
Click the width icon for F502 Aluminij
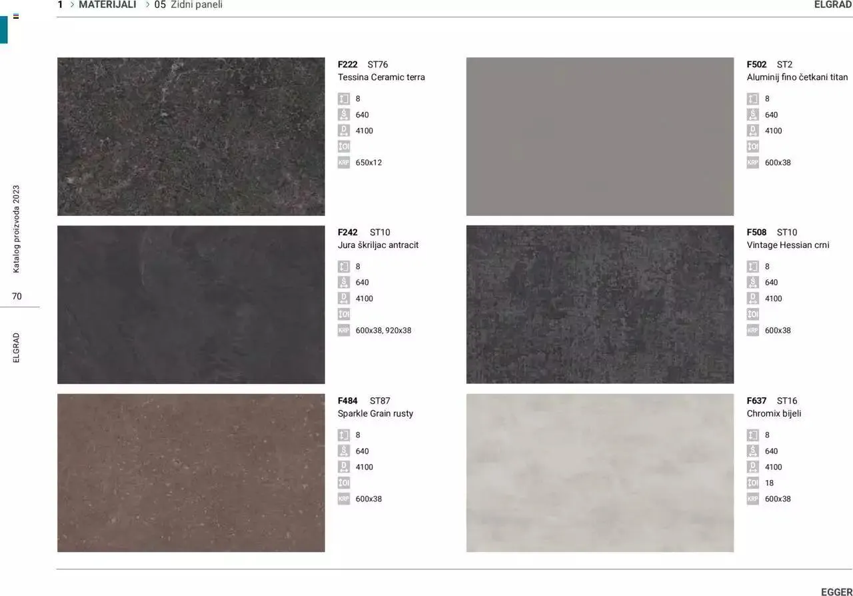point(752,115)
